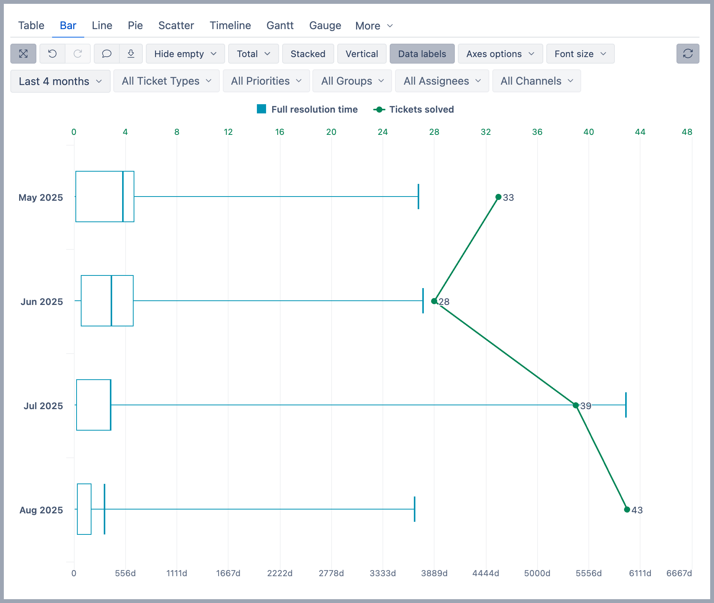Open the Font size selector
714x603 pixels.
(x=580, y=54)
